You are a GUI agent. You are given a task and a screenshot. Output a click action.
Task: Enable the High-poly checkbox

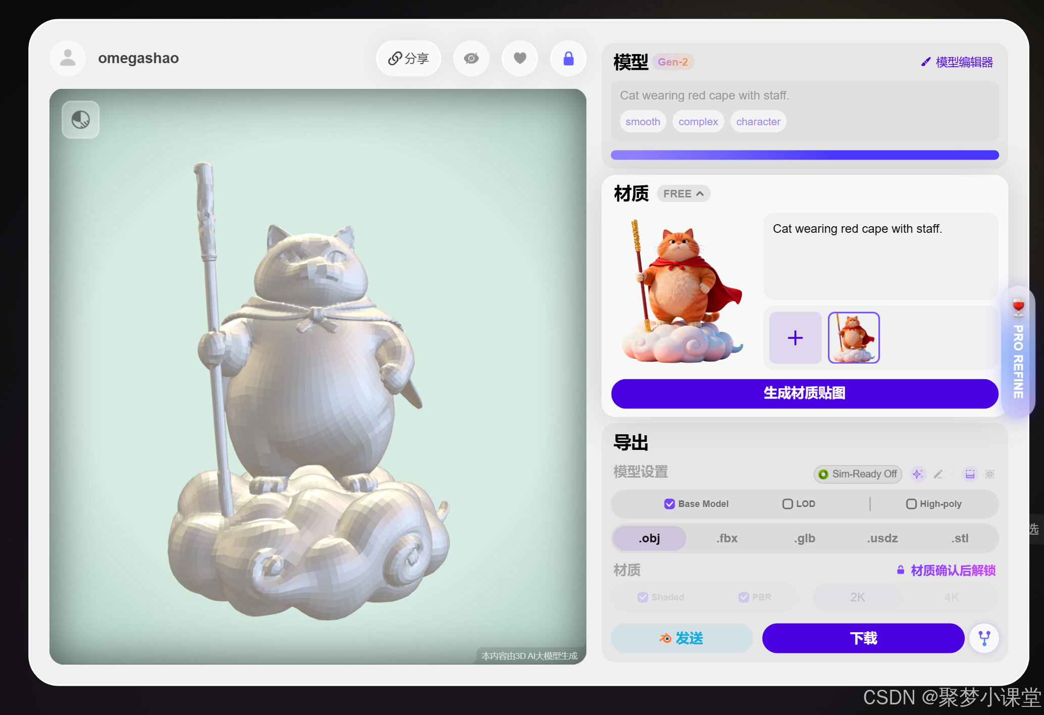(x=911, y=504)
